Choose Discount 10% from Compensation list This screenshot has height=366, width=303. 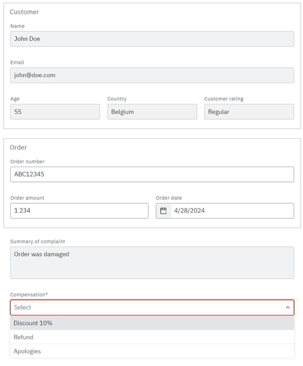pos(152,323)
